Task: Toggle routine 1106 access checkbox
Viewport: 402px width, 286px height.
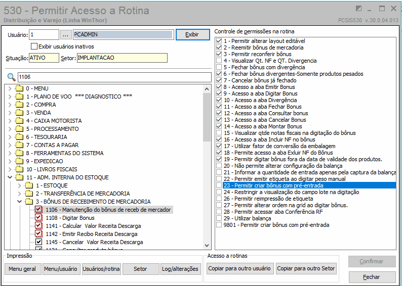Action: tap(38, 210)
